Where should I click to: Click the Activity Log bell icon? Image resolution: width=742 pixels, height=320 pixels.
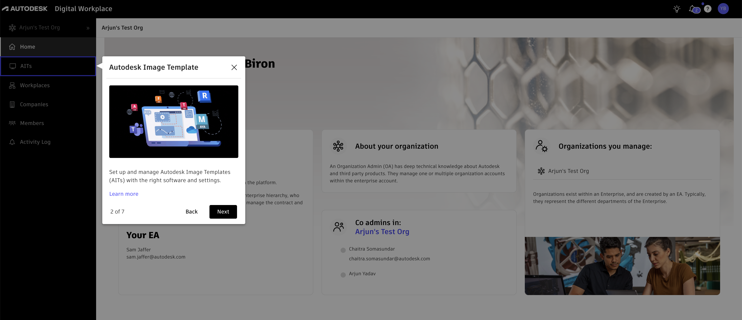tap(12, 142)
